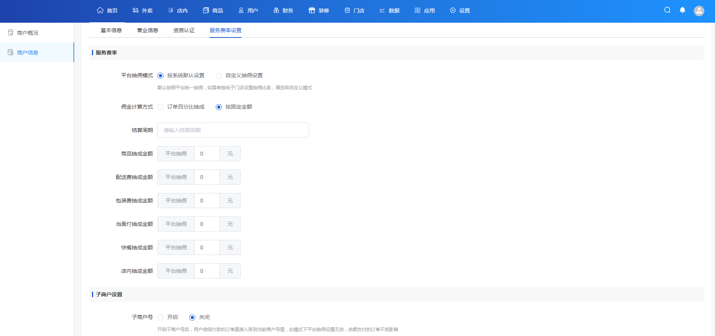Switch to the 基本信息 tab
Viewport: 715px width, 336px height.
click(111, 30)
